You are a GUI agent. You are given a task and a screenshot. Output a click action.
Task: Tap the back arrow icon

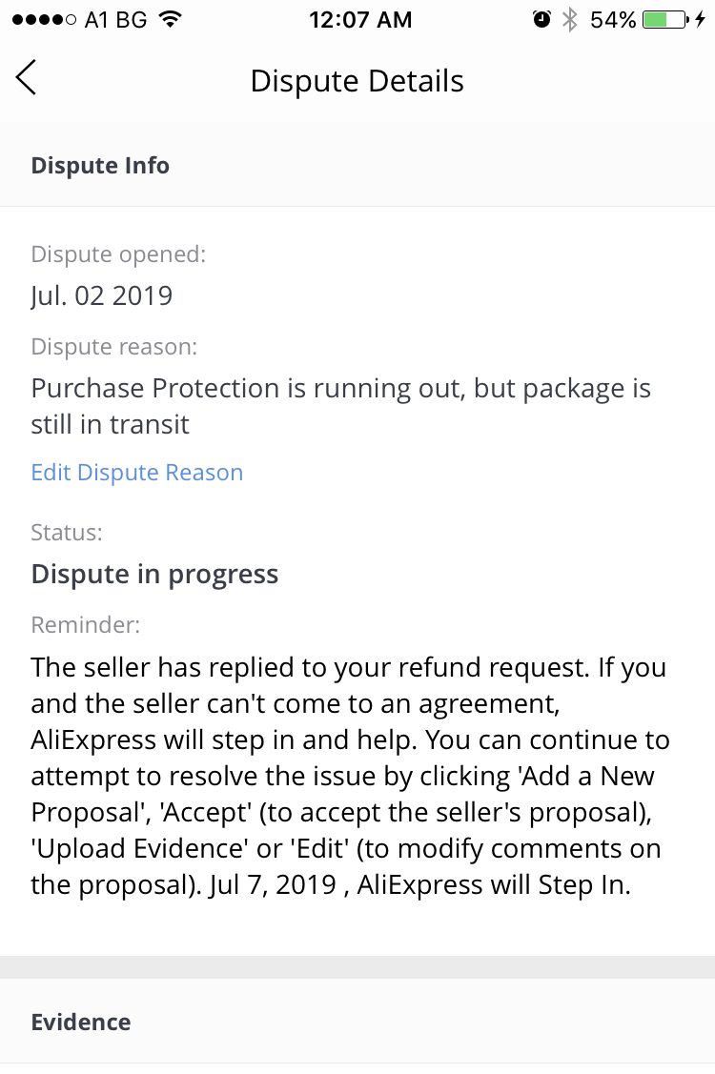pos(26,78)
